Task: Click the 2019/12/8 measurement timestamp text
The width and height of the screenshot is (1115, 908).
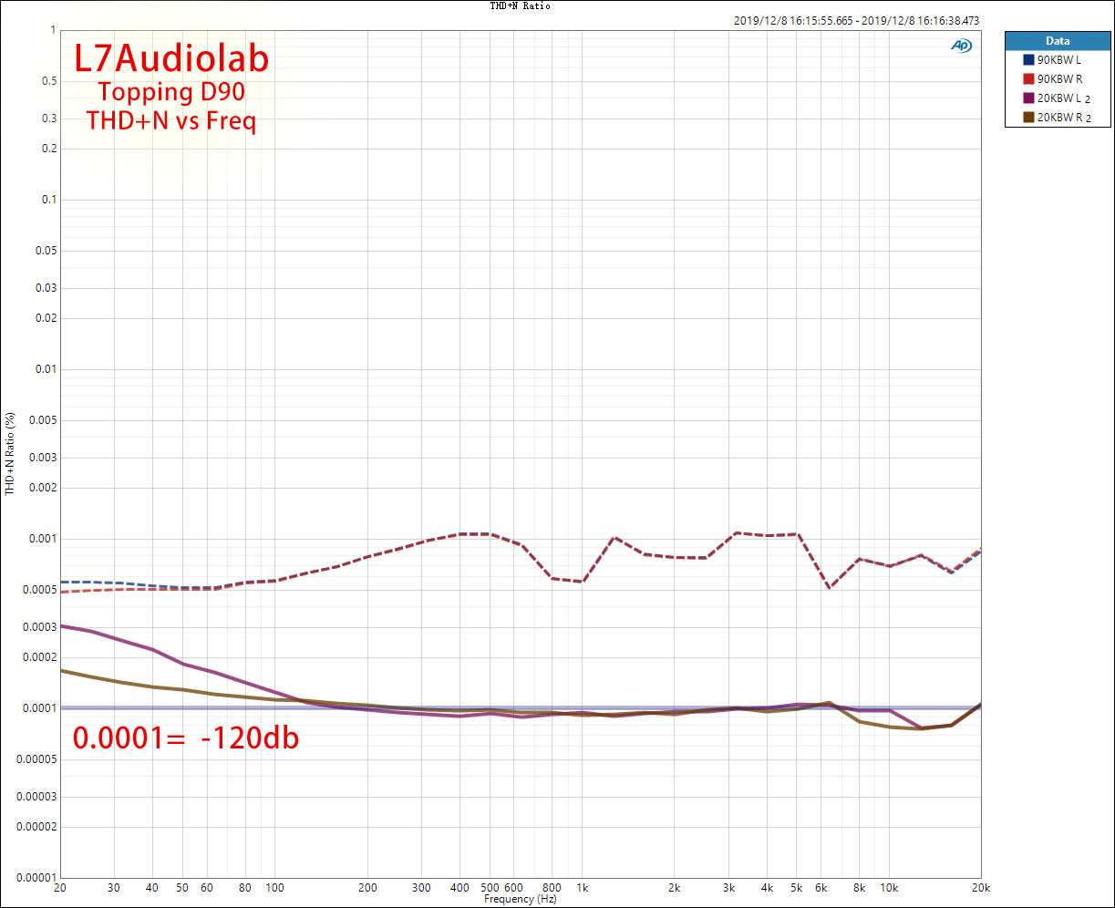Action: 855,20
